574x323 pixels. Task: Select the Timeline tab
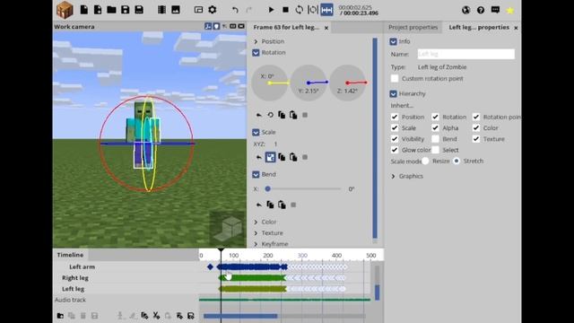[x=70, y=255]
